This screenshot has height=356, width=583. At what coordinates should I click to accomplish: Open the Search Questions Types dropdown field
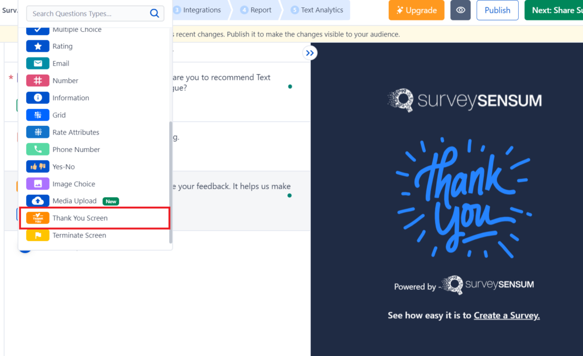(91, 13)
